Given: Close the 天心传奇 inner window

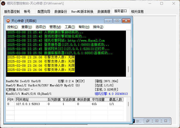Looking at the screenshot, I should [x=126, y=21].
